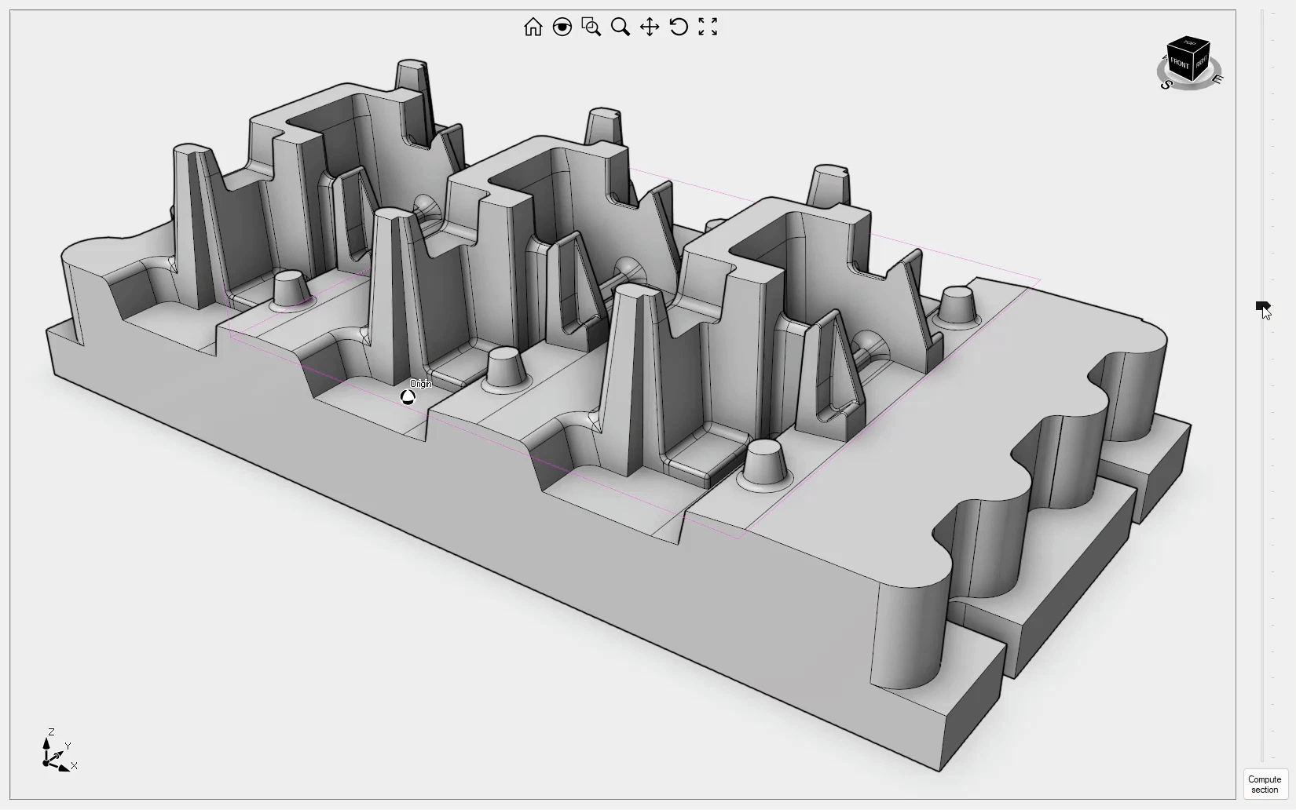Click the Origin point marker on the model

coord(408,397)
